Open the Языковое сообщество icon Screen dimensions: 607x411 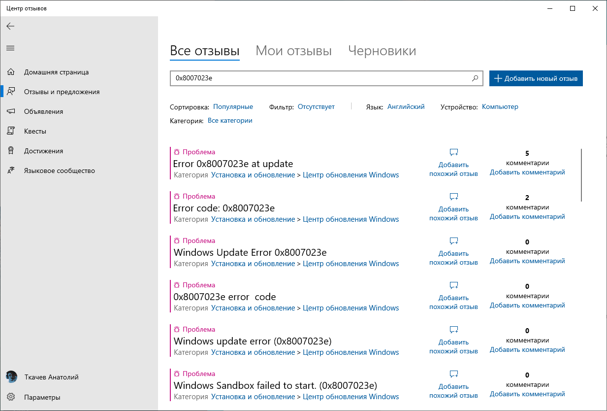point(11,171)
